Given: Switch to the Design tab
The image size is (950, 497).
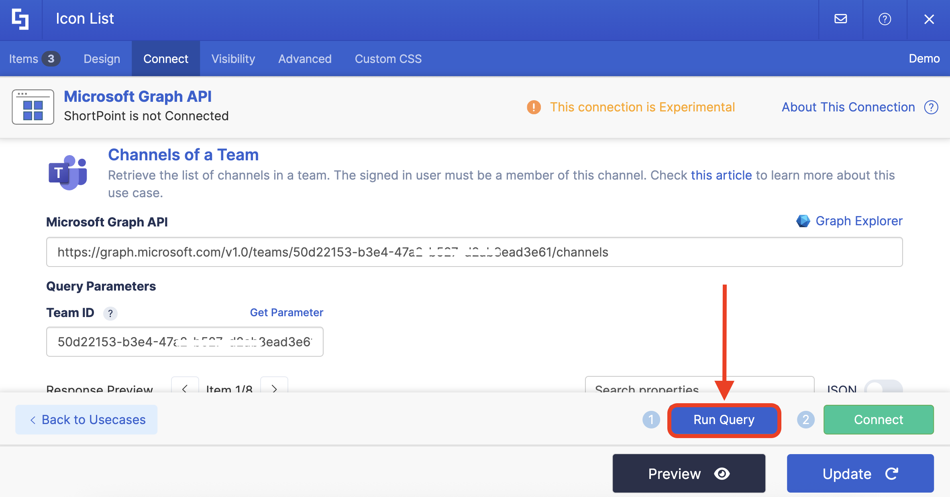Looking at the screenshot, I should click(102, 59).
